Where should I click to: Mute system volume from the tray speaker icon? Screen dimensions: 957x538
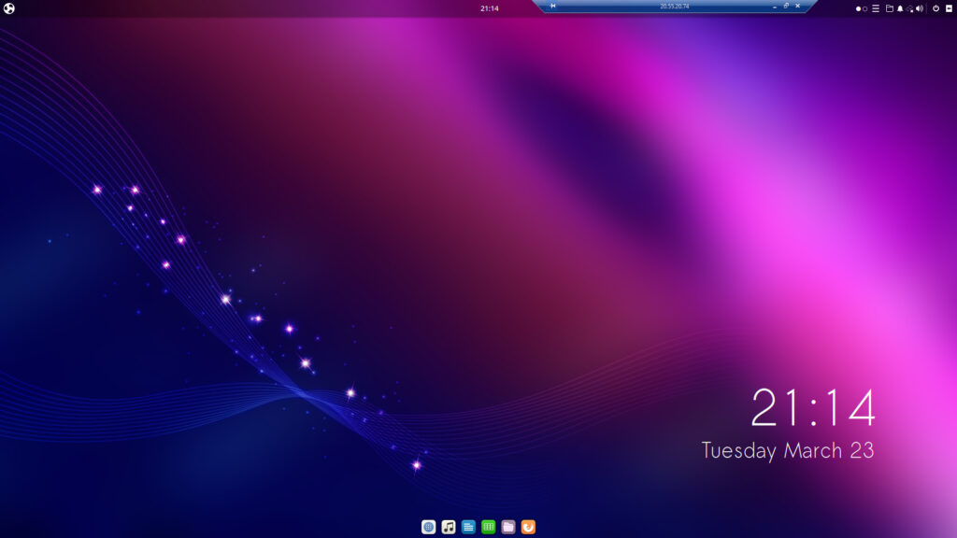pos(920,7)
